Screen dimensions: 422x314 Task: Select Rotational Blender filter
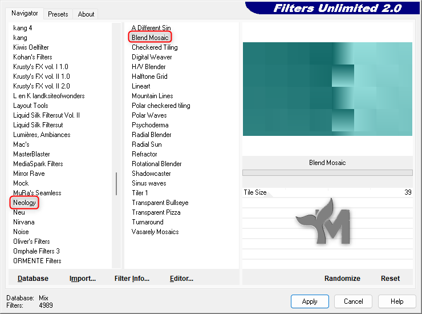[x=157, y=164]
